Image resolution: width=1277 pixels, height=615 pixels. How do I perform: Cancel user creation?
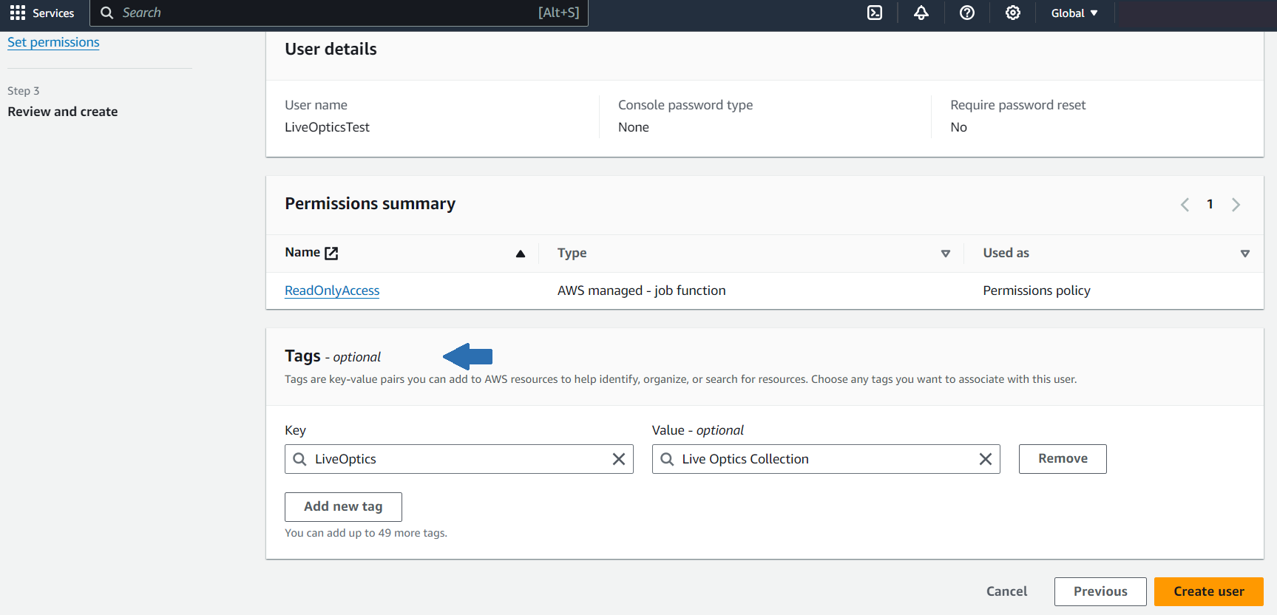(1007, 591)
